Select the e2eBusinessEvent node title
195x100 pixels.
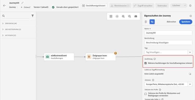[59, 56]
